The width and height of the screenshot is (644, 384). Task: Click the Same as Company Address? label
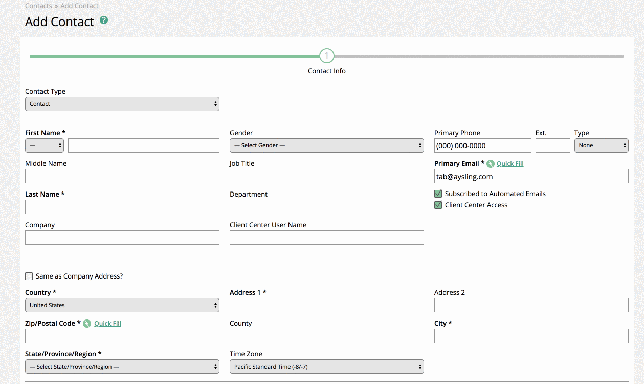tap(79, 276)
